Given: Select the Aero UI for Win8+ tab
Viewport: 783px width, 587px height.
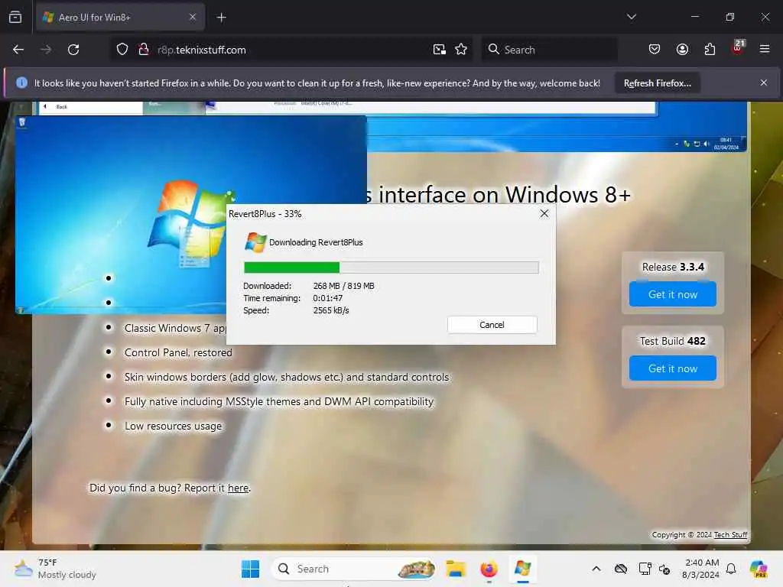Looking at the screenshot, I should (x=120, y=18).
